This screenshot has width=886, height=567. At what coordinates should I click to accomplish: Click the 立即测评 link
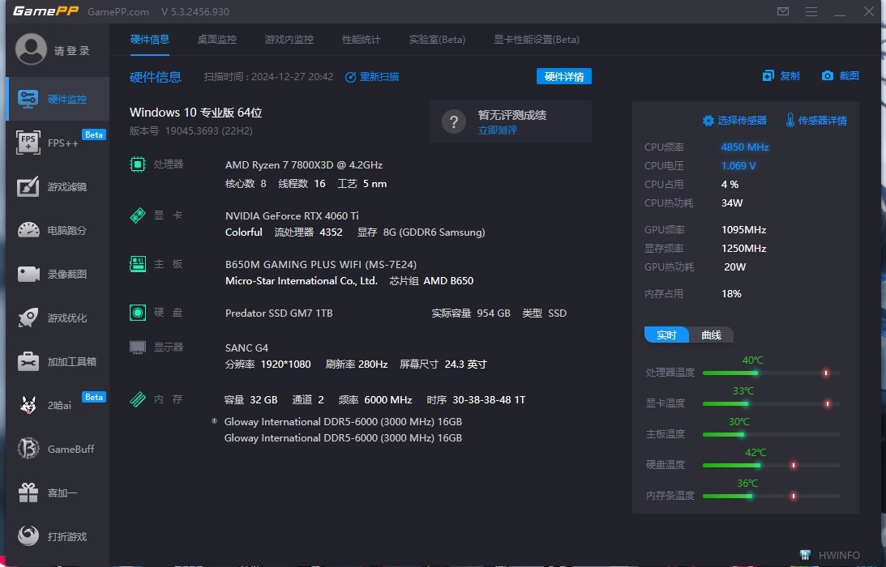point(497,130)
